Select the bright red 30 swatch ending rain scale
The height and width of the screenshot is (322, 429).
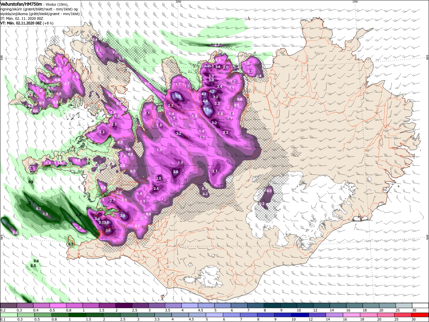click(x=420, y=315)
